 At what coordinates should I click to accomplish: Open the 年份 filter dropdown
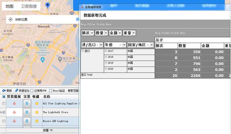point(124,45)
